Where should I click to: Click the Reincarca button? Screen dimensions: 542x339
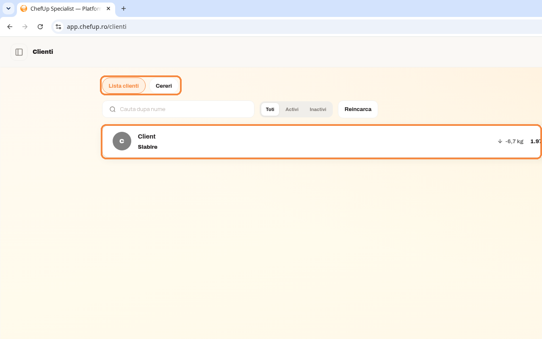[358, 109]
